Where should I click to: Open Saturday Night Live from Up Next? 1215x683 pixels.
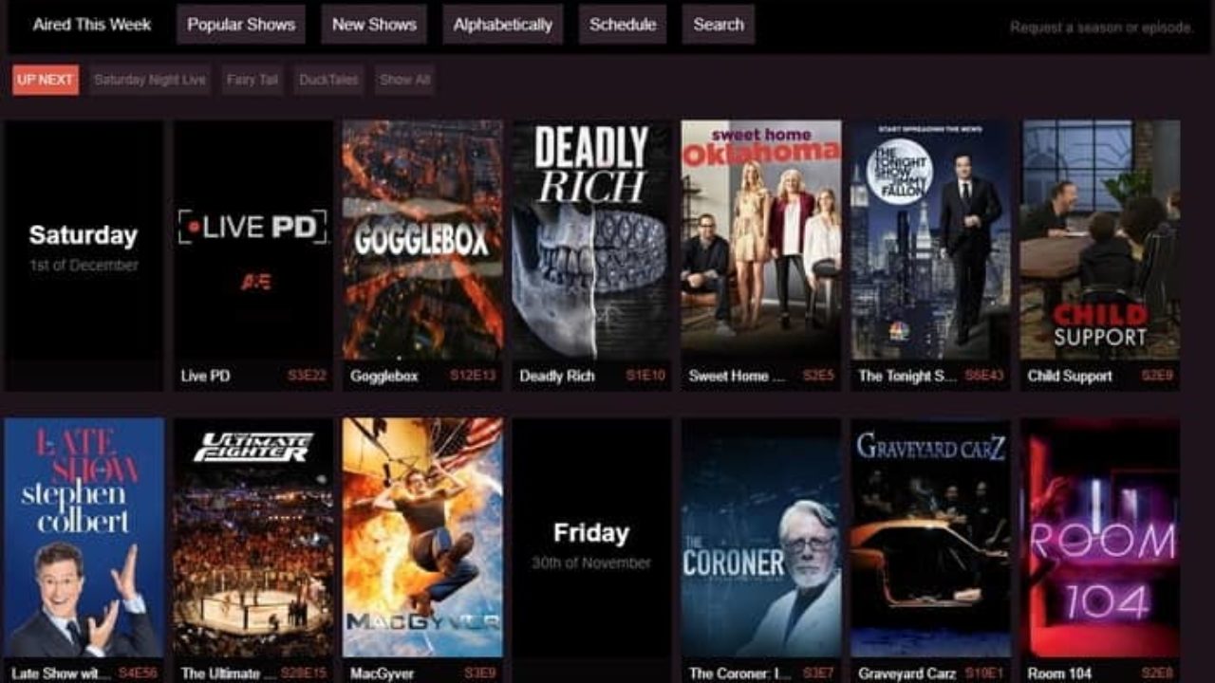coord(150,80)
